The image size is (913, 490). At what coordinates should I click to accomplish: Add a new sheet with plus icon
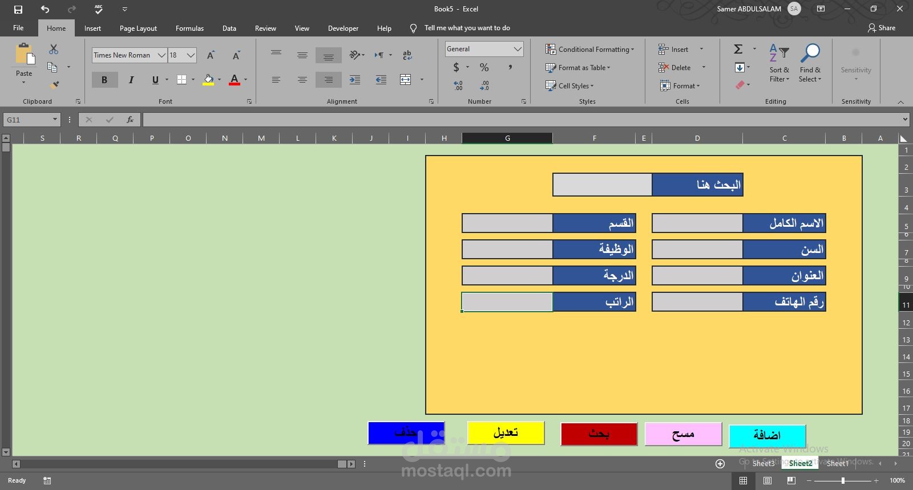(x=720, y=464)
